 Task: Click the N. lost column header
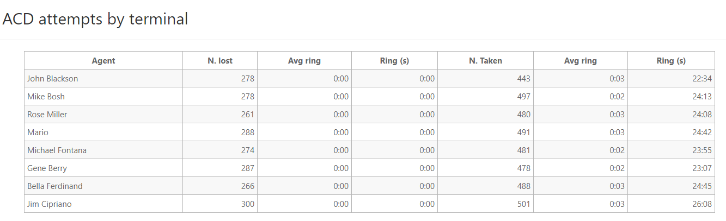[x=220, y=61]
